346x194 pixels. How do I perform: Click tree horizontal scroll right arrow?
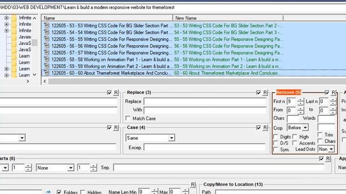click(x=28, y=81)
